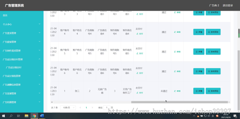Expand 广告签署管理 sidebar menu
This screenshot has width=240, height=119.
(x=22, y=93)
